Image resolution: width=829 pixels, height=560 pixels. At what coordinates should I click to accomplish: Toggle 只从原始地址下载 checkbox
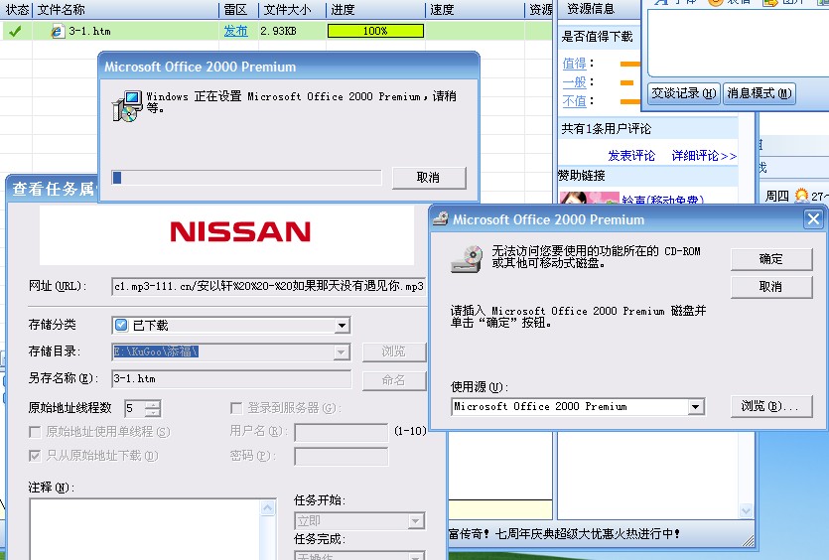pyautogui.click(x=35, y=456)
